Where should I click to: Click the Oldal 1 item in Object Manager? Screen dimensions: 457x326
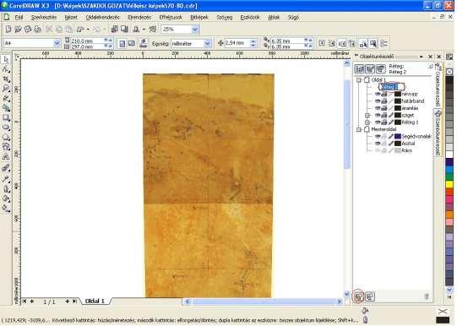[x=378, y=80]
